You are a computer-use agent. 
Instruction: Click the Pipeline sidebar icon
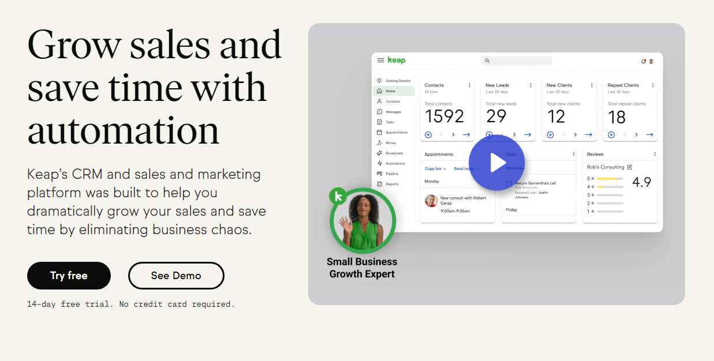[379, 174]
